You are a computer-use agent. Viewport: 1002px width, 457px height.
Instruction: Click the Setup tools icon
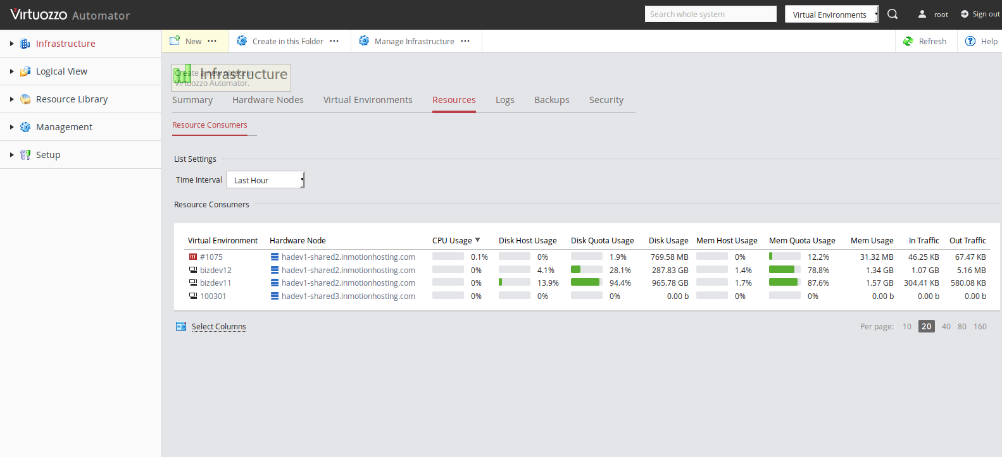pos(25,155)
